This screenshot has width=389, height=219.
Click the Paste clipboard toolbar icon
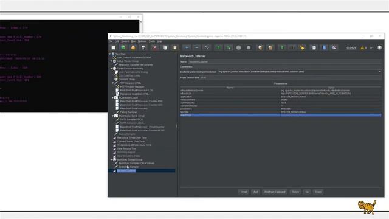coord(174,47)
